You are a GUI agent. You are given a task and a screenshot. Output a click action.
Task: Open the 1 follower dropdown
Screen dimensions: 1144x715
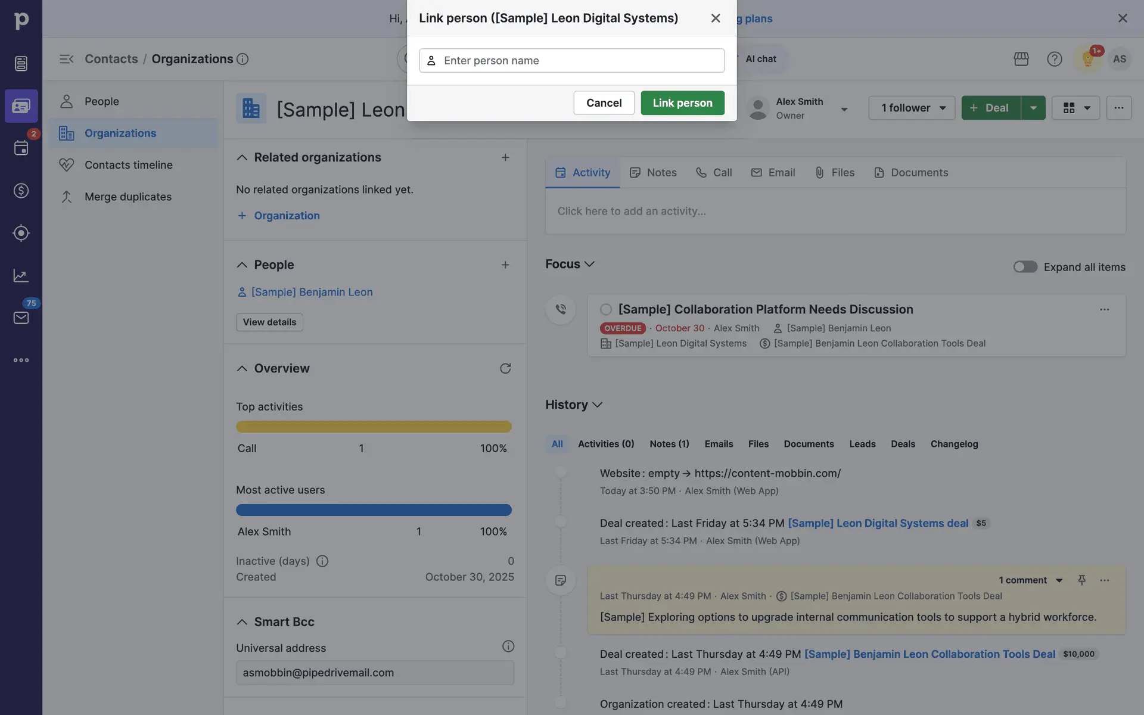(912, 108)
